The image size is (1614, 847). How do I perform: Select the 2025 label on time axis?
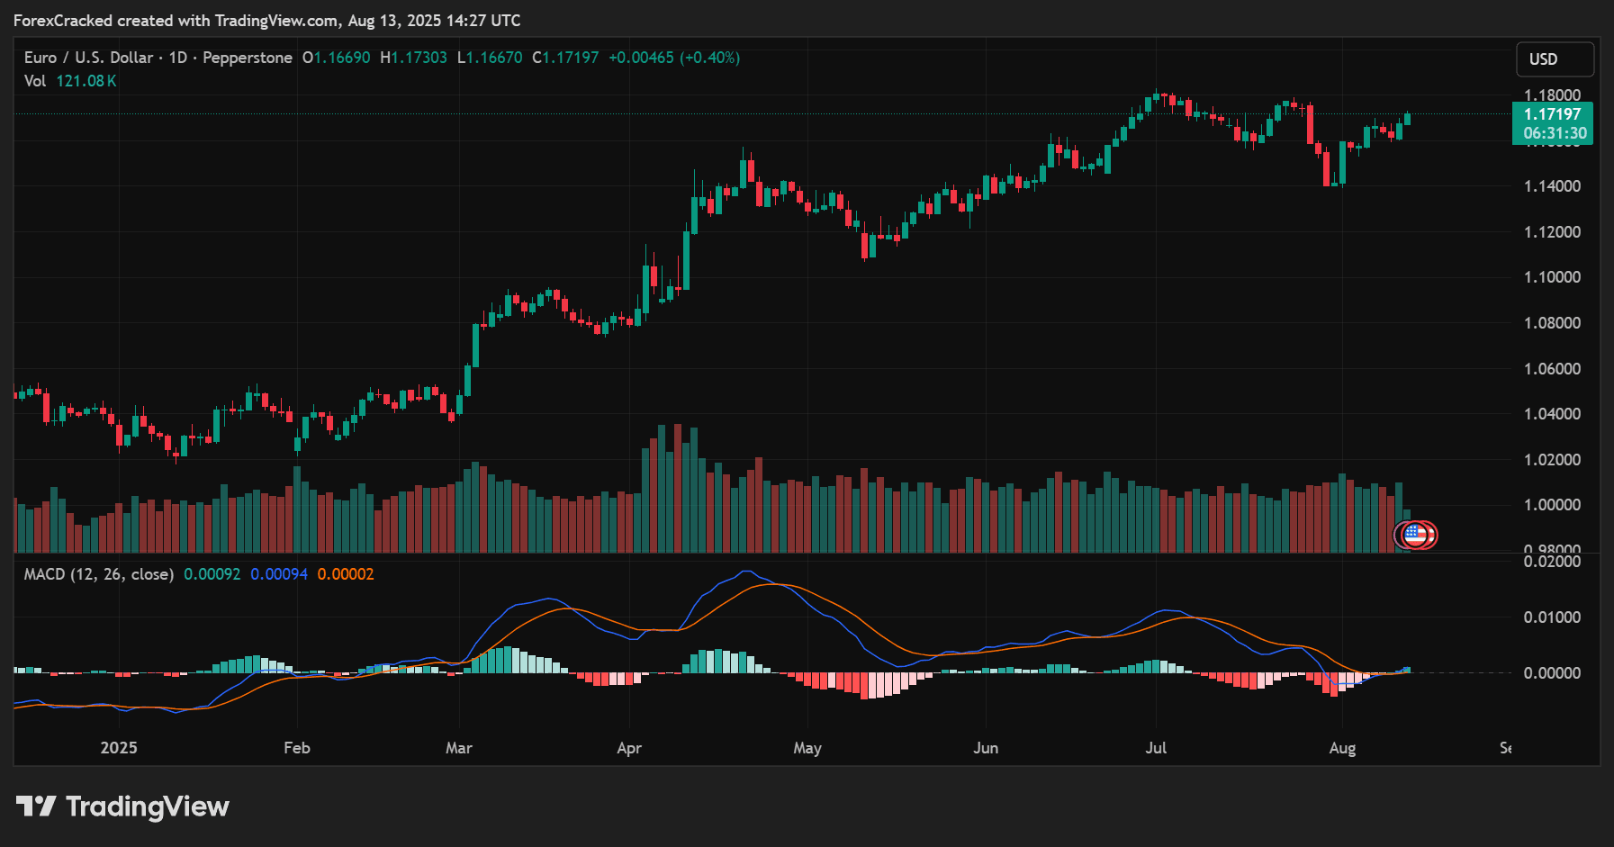point(120,747)
